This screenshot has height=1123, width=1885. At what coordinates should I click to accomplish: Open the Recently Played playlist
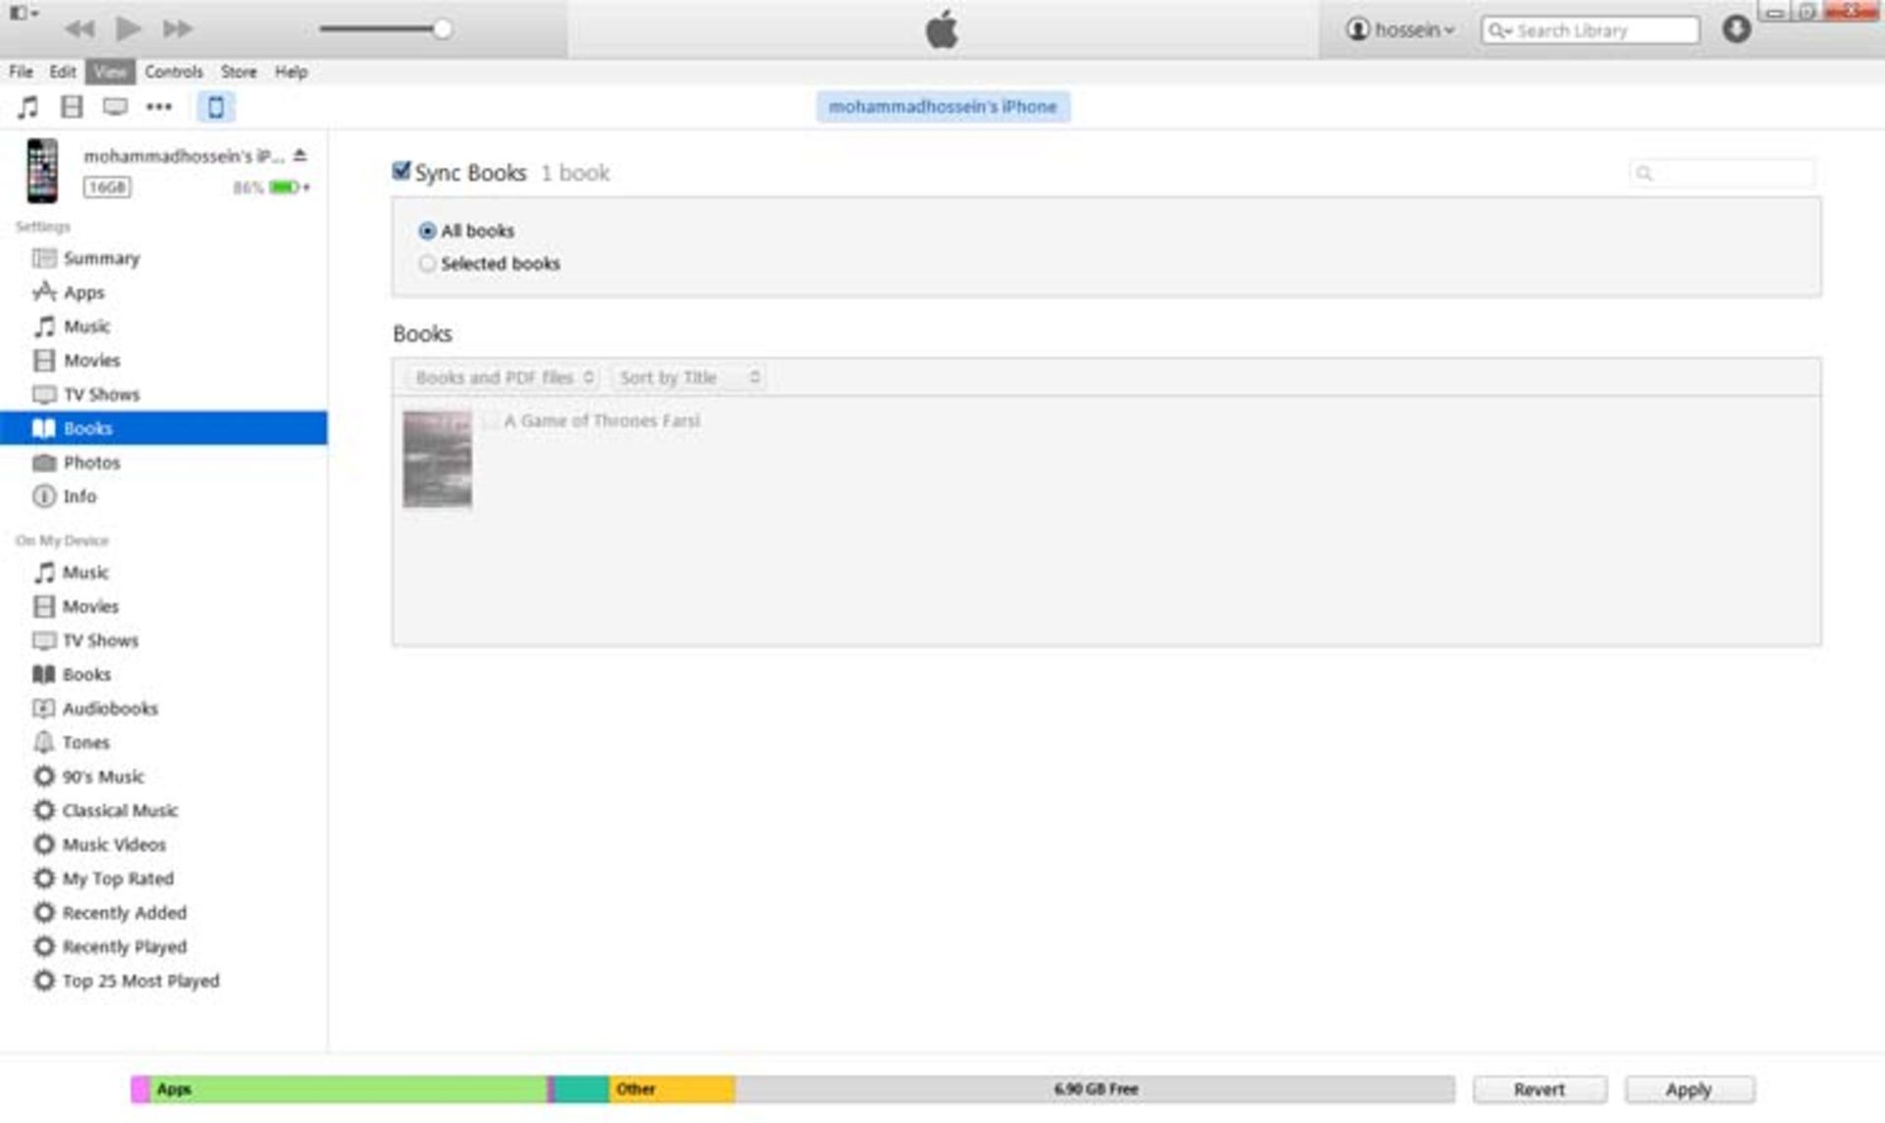164,946
